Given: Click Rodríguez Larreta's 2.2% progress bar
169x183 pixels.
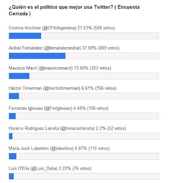Looking at the screenshot, I should click(x=84, y=136).
